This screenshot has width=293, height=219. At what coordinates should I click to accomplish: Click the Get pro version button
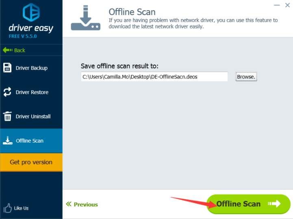(x=31, y=162)
